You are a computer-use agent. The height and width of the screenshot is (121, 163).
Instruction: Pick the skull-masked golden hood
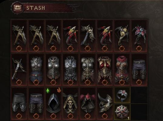(x=70, y=104)
